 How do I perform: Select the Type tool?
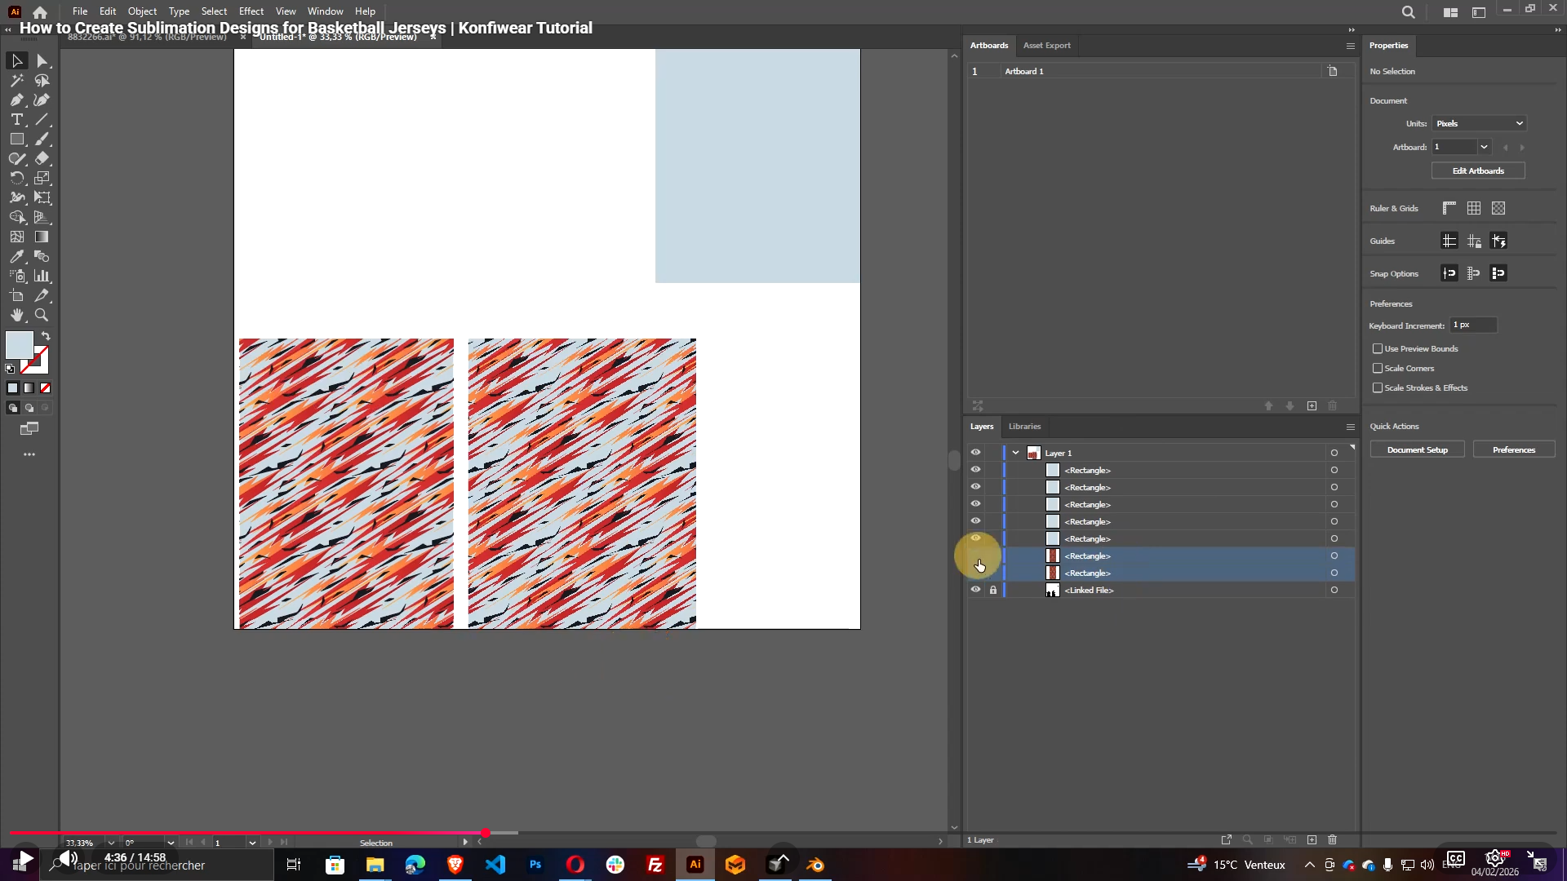point(17,119)
